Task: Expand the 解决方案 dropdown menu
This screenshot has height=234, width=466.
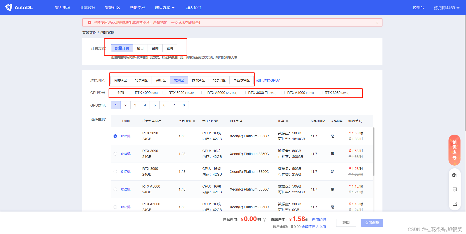Action: pos(165,8)
